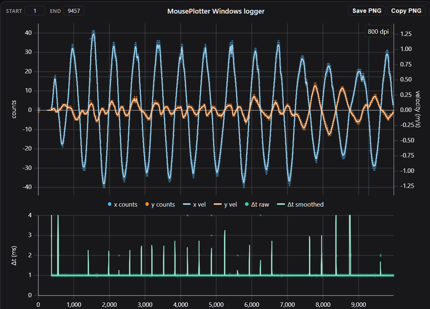The width and height of the screenshot is (430, 309).
Task: Focus the END value input field
Action: [x=74, y=11]
